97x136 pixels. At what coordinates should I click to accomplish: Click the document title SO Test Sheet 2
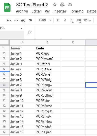pos(32,5)
